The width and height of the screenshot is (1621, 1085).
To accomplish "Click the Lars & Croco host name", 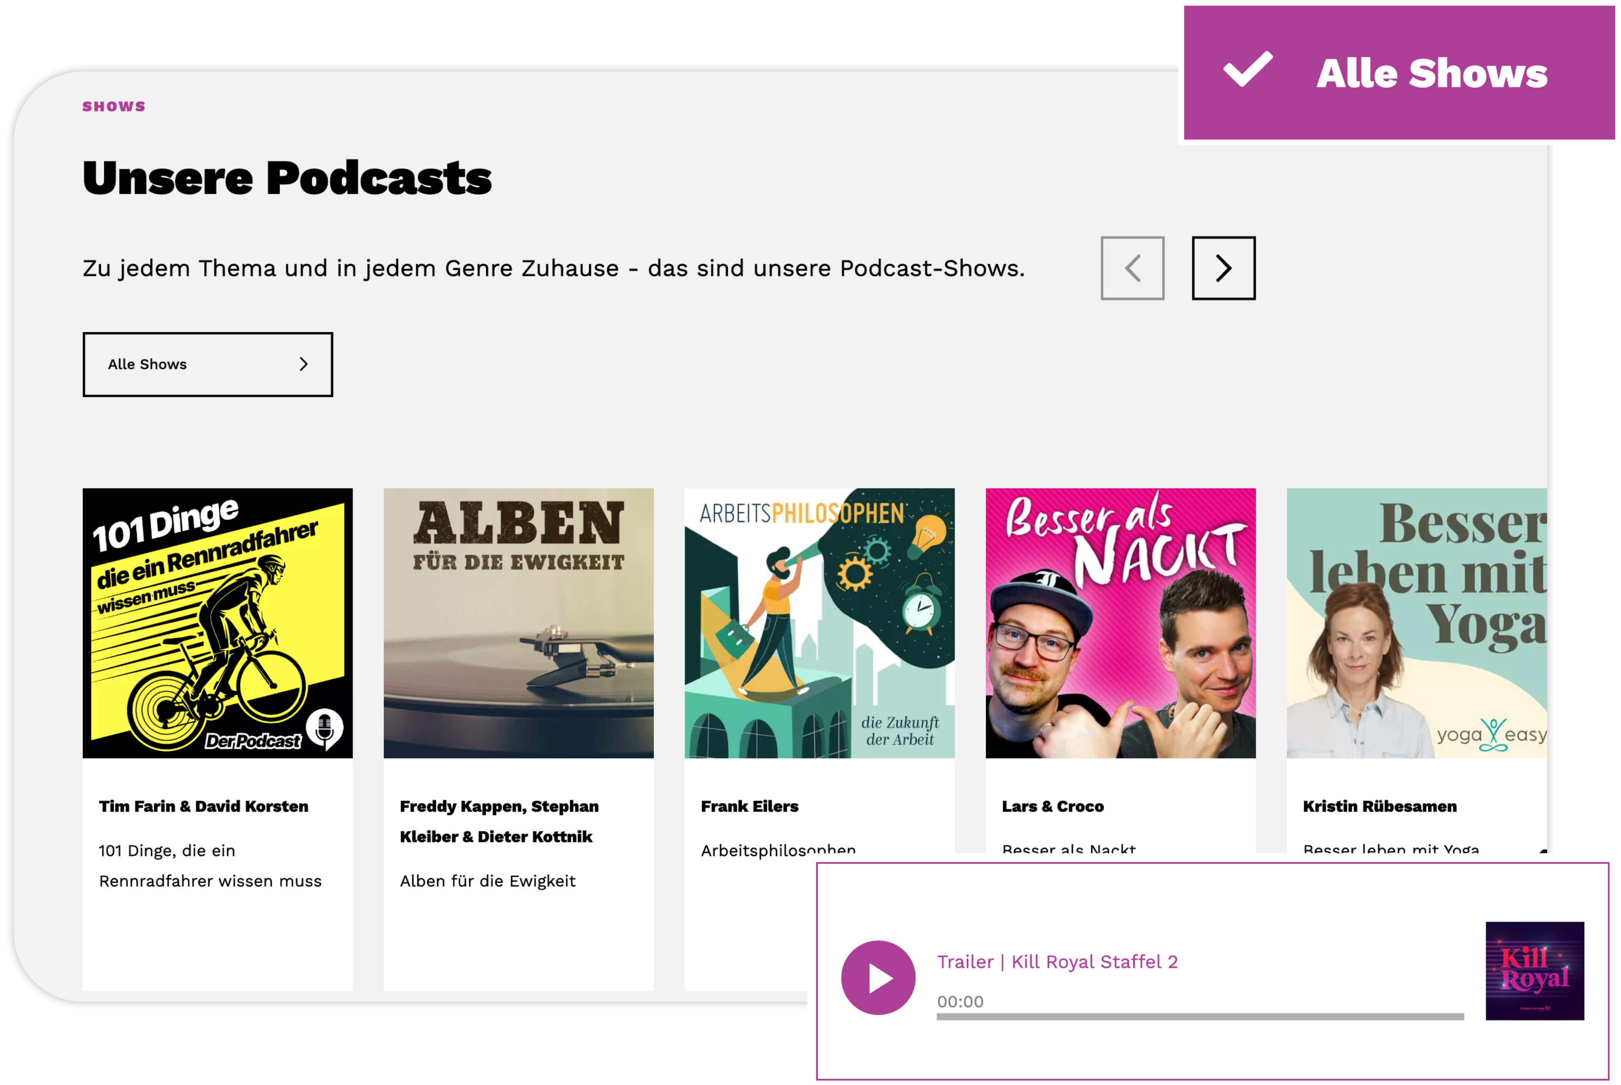I will point(1053,806).
